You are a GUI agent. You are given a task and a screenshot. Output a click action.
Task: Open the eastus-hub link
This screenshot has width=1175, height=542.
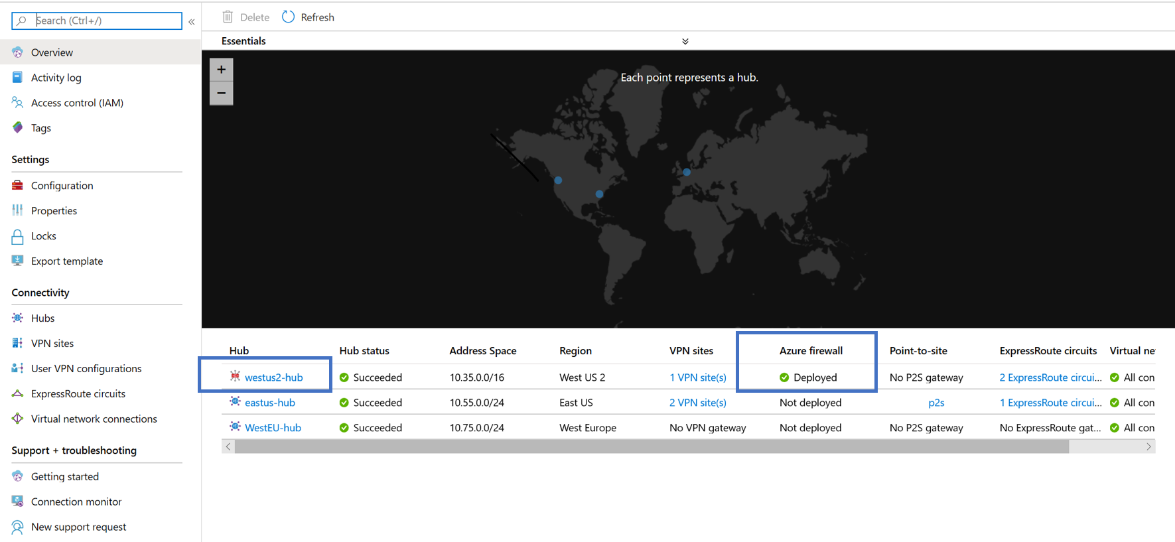pos(270,403)
